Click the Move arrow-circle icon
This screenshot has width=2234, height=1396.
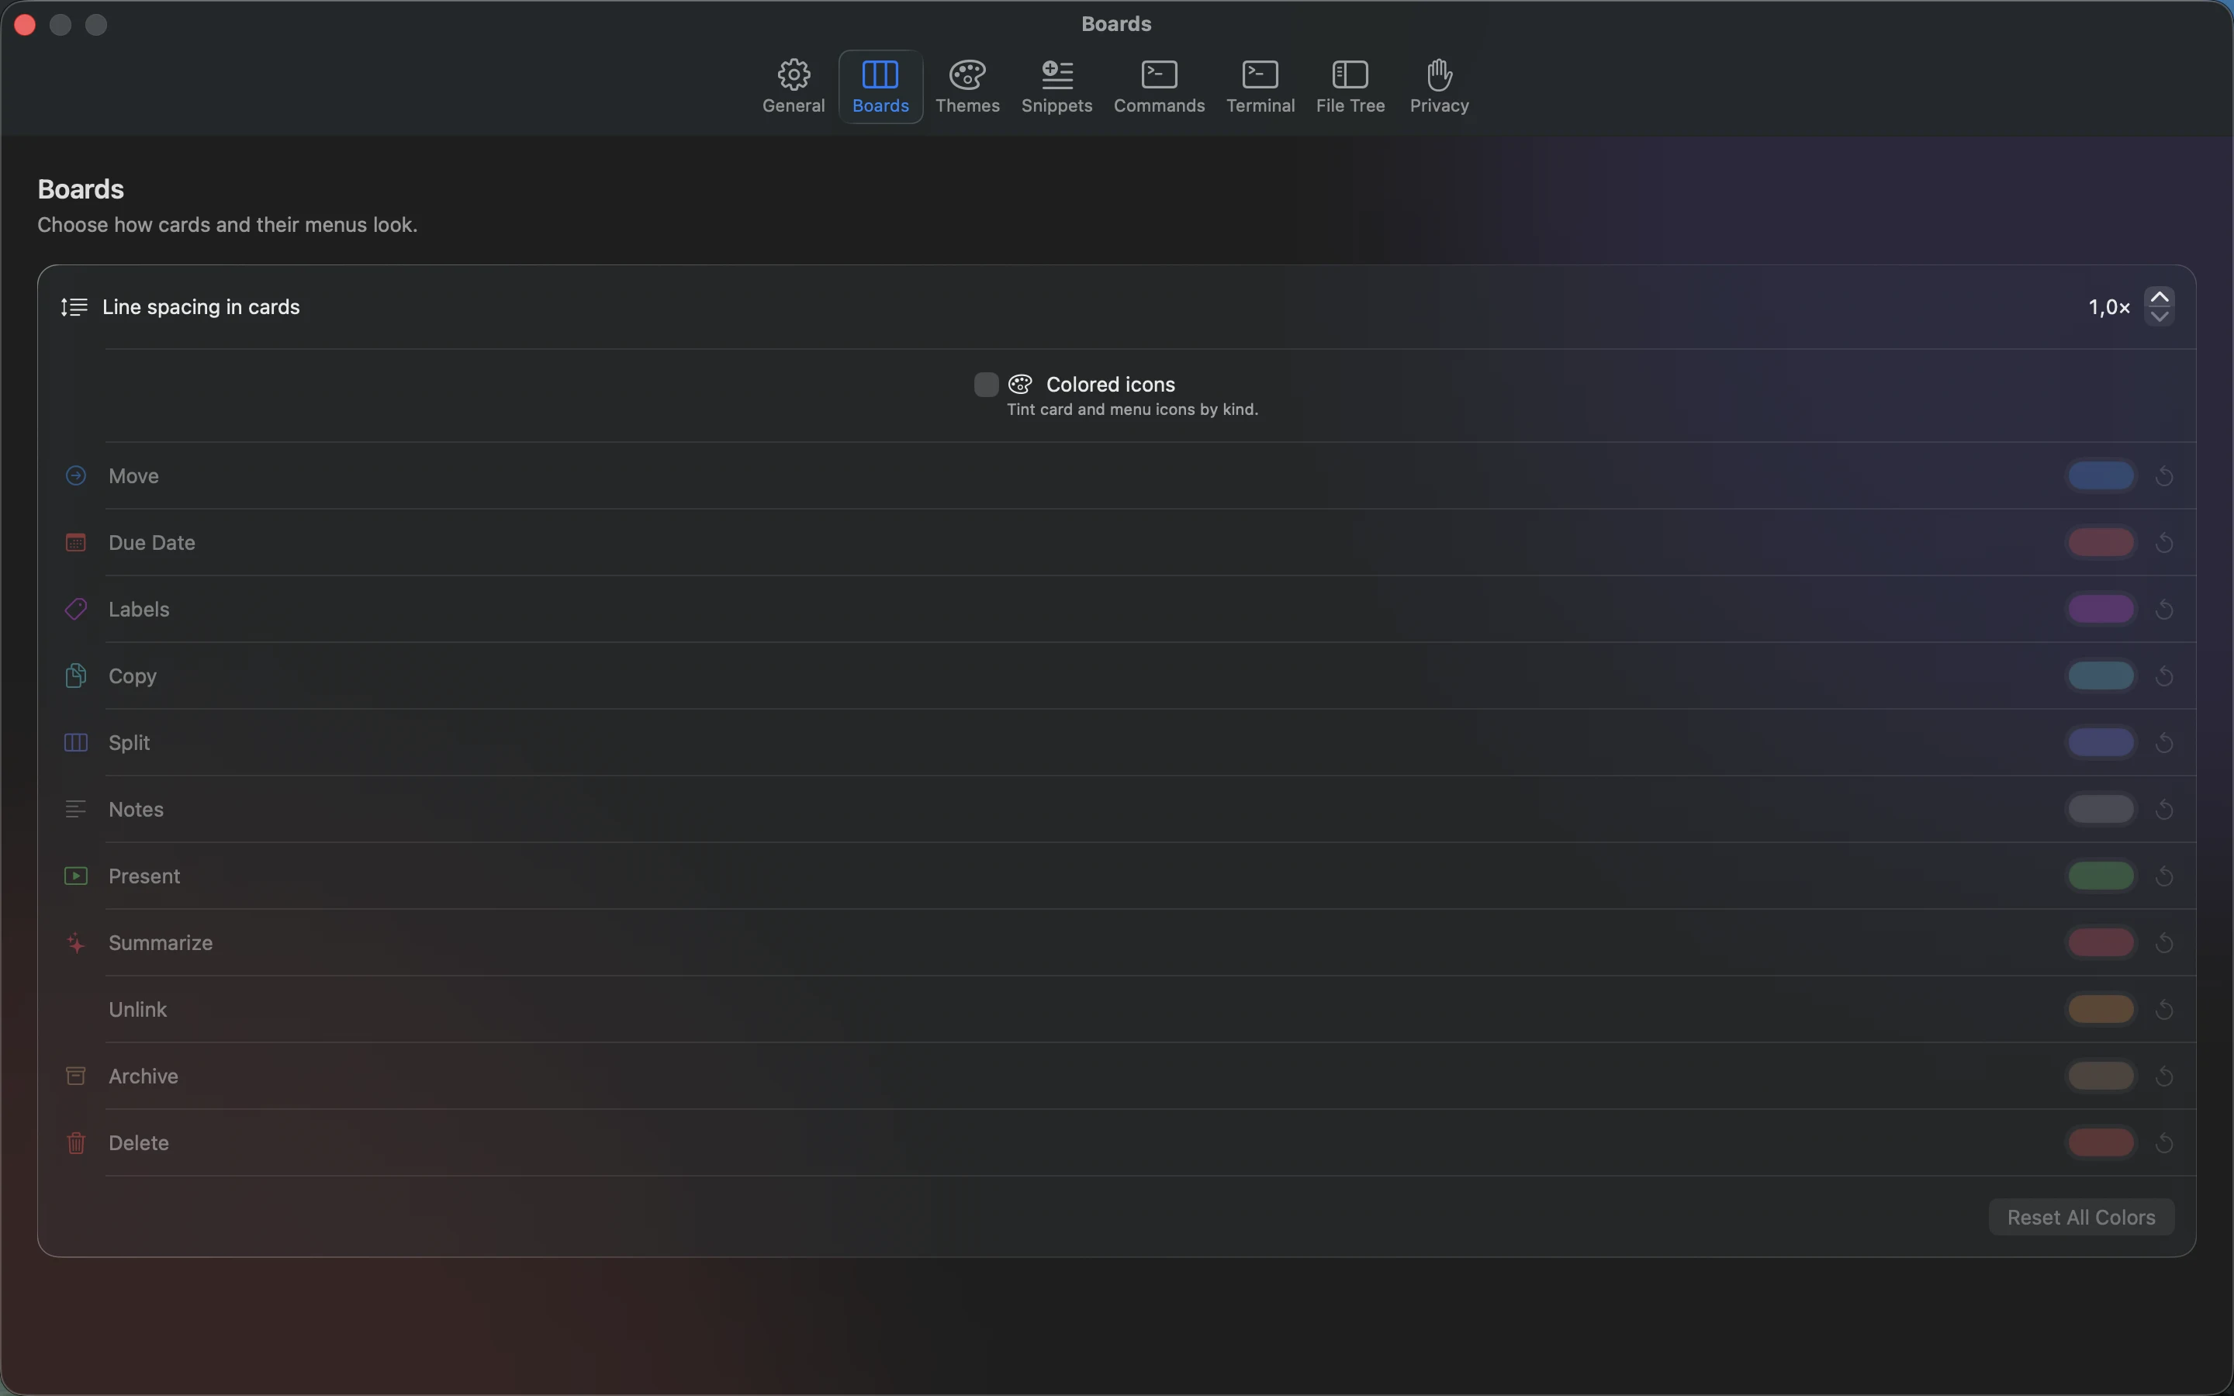[x=76, y=475]
